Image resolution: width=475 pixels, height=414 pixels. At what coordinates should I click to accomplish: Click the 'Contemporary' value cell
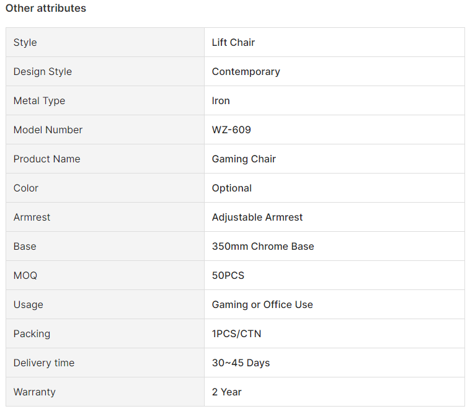334,71
